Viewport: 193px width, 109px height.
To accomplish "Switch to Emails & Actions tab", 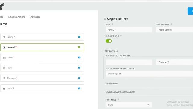I will [x=17, y=17].
